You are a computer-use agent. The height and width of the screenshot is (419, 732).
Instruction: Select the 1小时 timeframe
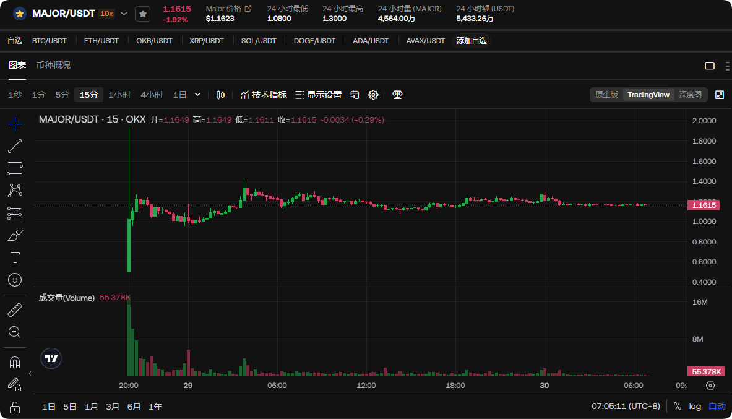coord(119,95)
